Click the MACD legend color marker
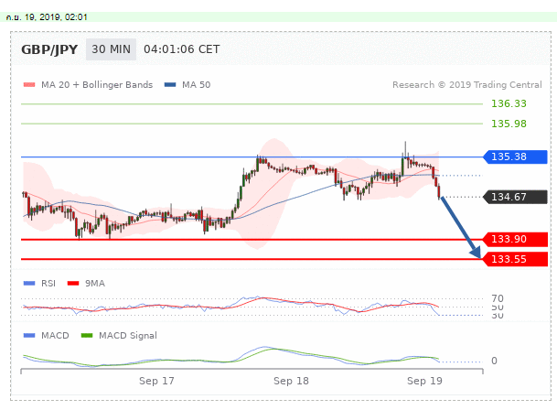Image resolution: width=557 pixels, height=410 pixels. (28, 336)
